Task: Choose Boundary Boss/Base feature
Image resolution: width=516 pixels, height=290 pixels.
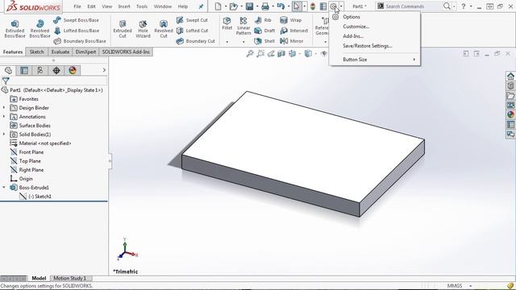Action: [x=80, y=41]
